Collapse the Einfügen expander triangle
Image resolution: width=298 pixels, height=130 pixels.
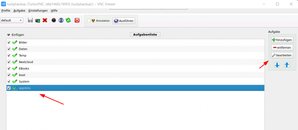(9, 35)
